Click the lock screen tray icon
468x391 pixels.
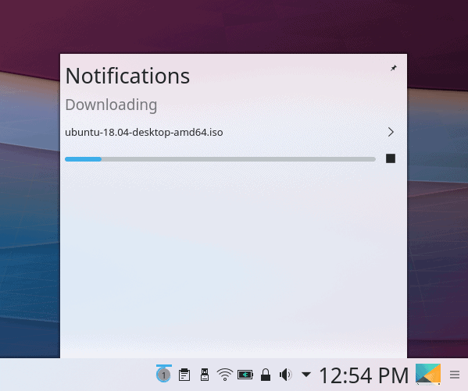(x=266, y=375)
